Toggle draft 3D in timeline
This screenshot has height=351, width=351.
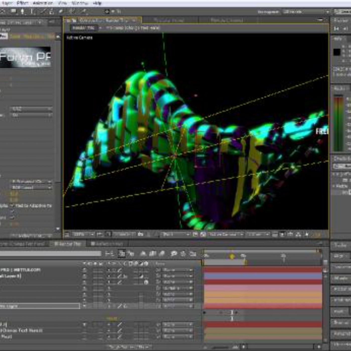pos(131,254)
